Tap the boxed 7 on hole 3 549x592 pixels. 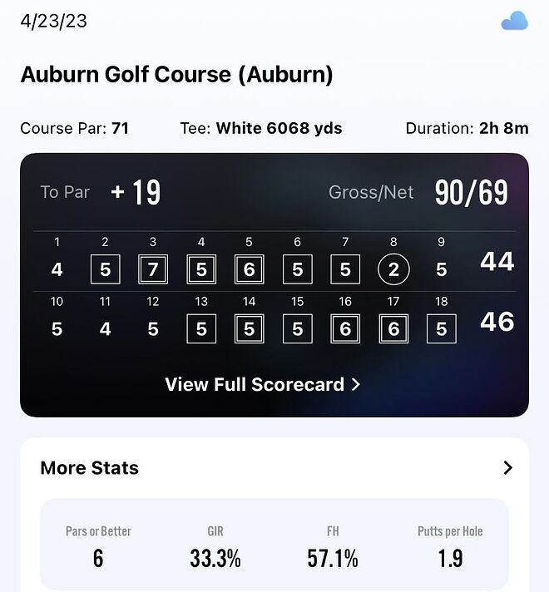[153, 269]
